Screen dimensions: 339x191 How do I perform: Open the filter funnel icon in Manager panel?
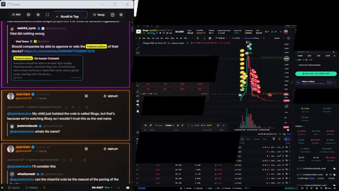182,125
